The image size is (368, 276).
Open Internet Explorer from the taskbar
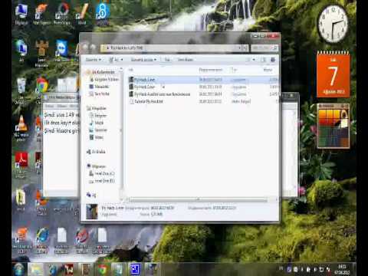point(54,270)
